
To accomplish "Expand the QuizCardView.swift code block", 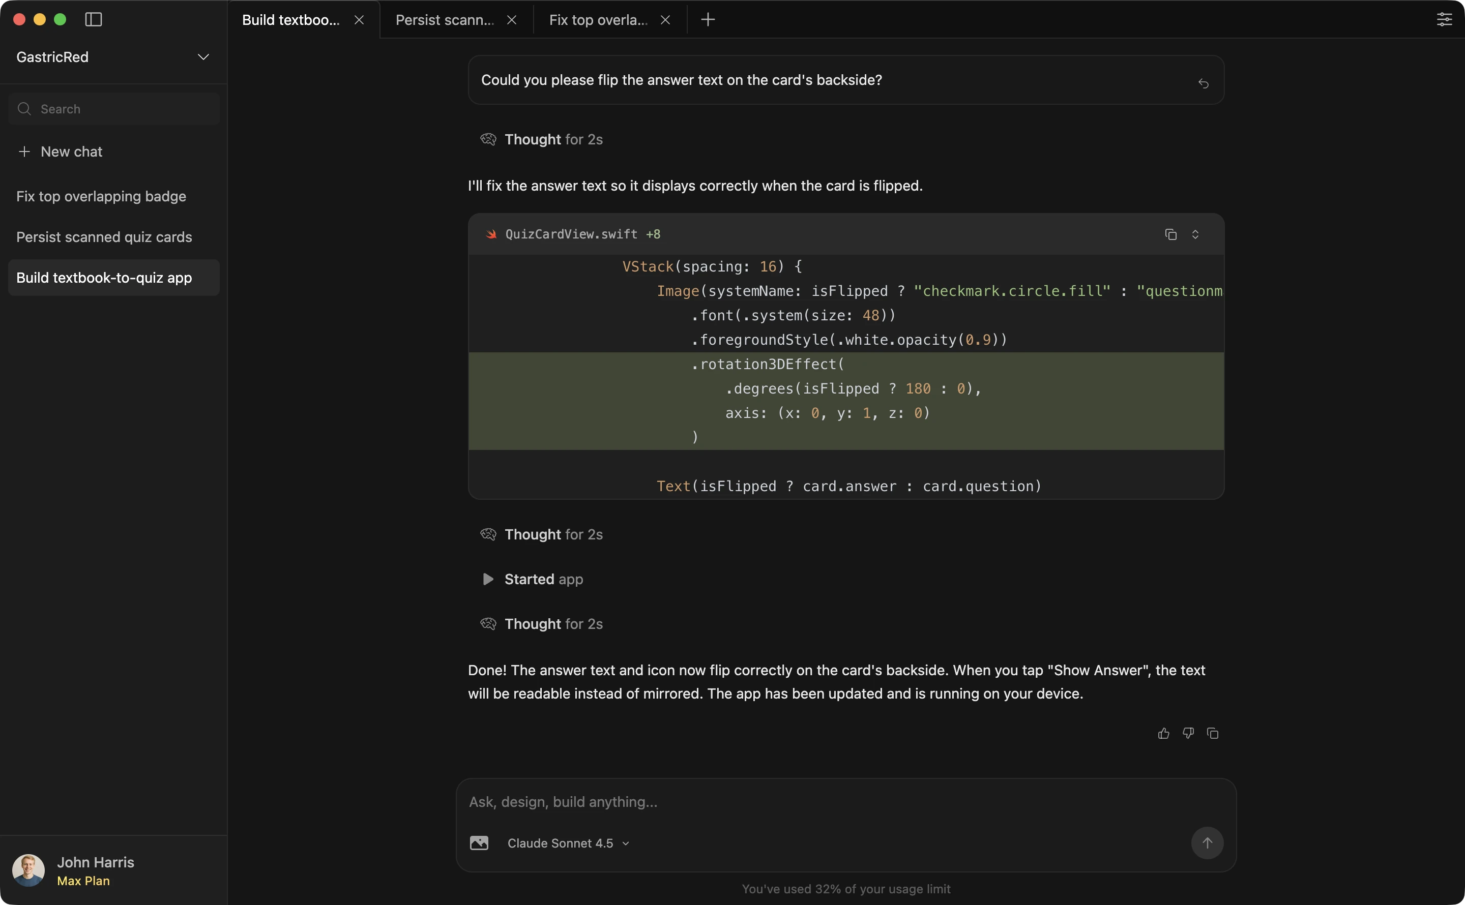I will point(1195,234).
